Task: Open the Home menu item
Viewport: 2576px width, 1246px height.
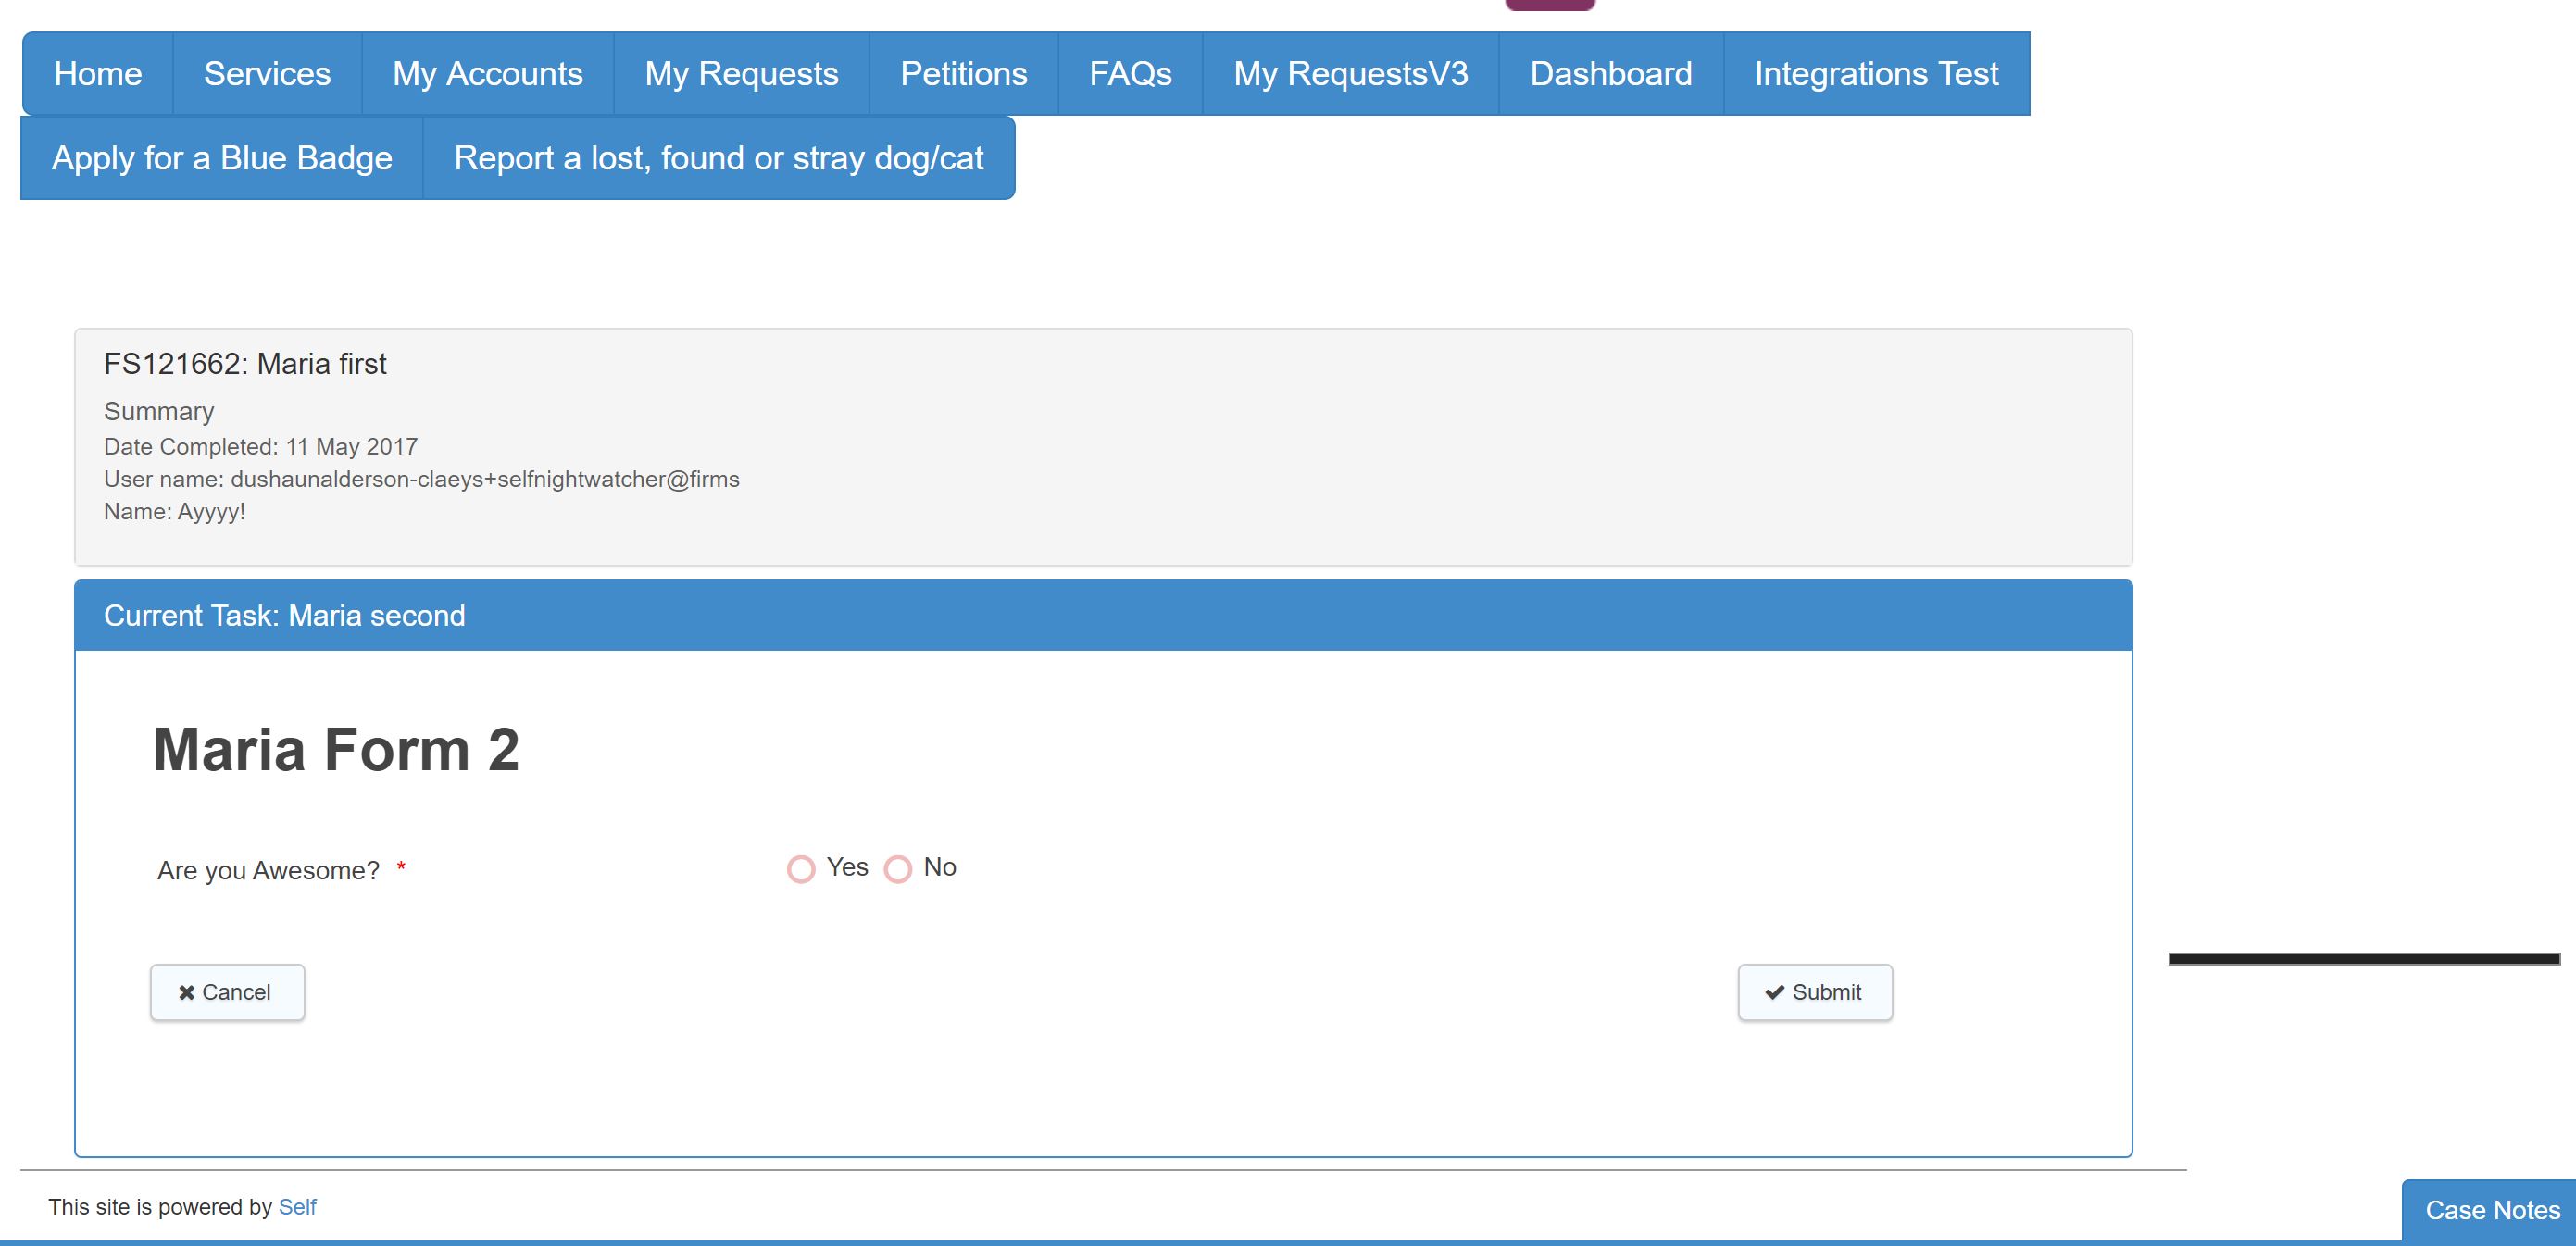Action: (98, 74)
